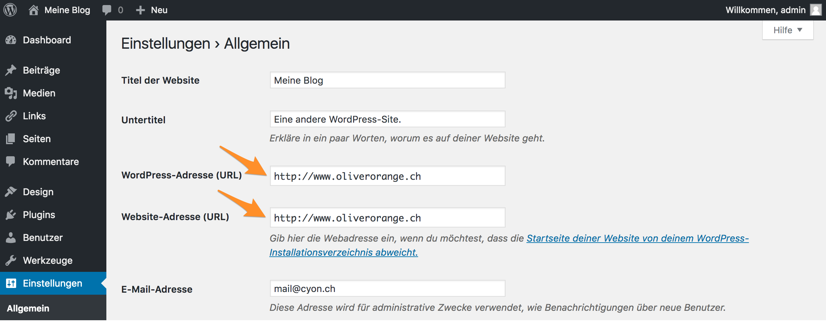Viewport: 826px width, 334px height.
Task: Click the Links chain icon
Action: tap(11, 116)
